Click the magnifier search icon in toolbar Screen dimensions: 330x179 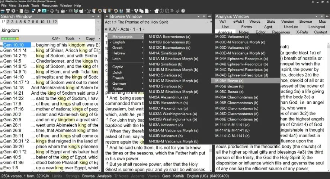[39, 11]
